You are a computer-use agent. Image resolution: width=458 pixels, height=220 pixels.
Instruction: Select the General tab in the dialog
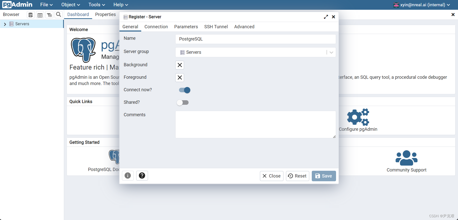coord(130,27)
